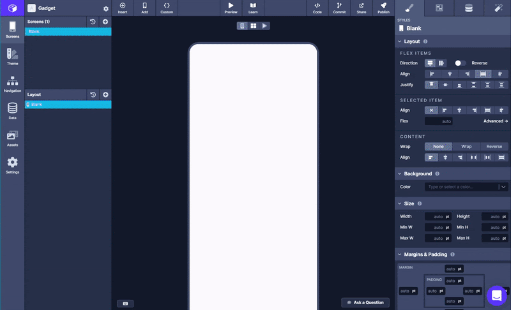
Task: Select None wrap option
Action: [x=438, y=146]
